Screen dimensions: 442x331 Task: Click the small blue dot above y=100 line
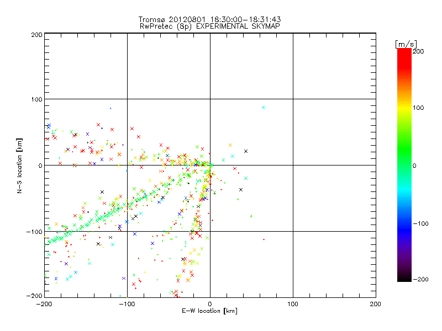(x=110, y=108)
